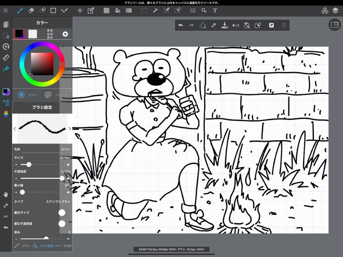Image resolution: width=343 pixels, height=257 pixels.
Task: Select the Hand pan tool
Action: (x=6, y=195)
